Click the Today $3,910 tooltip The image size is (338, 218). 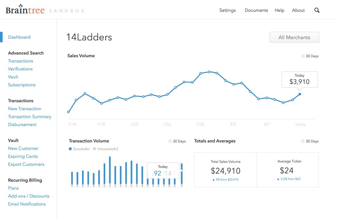(300, 79)
